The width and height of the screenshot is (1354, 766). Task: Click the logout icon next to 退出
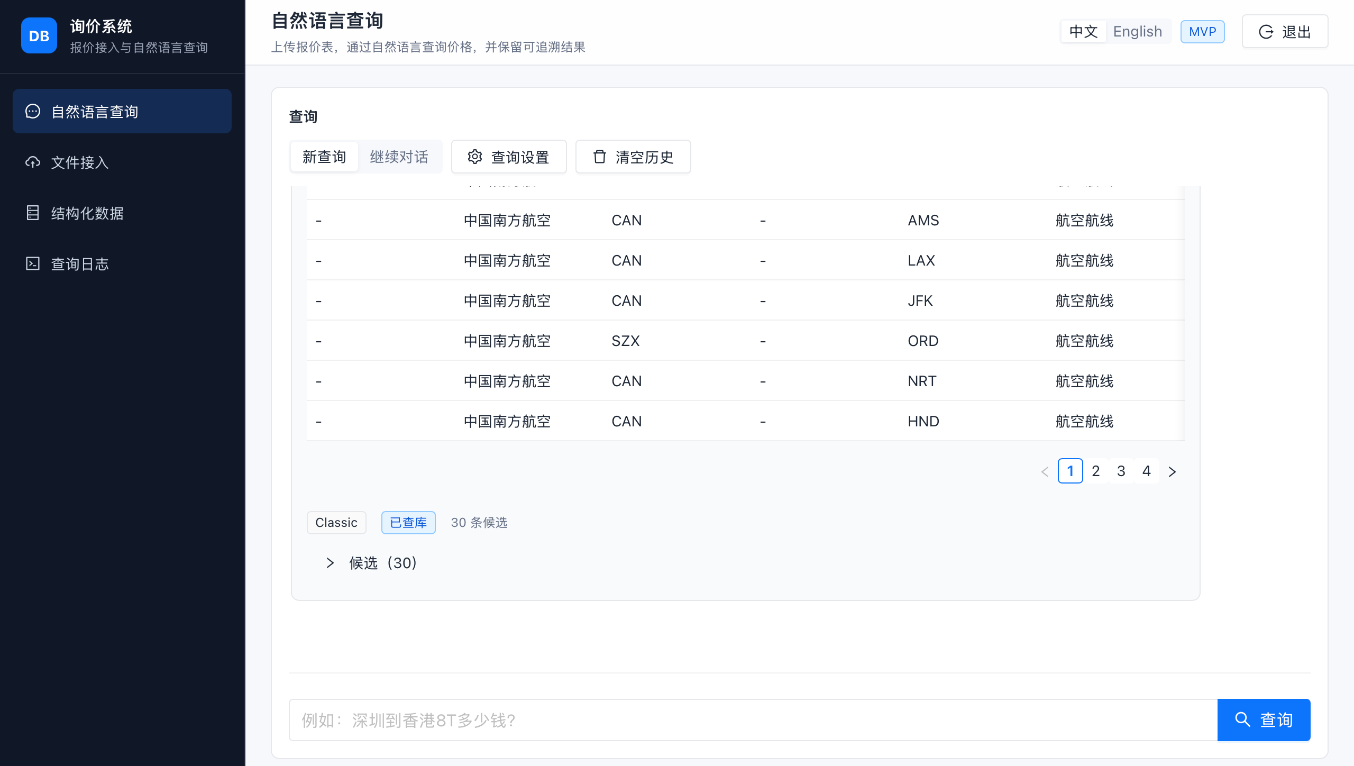[x=1266, y=32]
